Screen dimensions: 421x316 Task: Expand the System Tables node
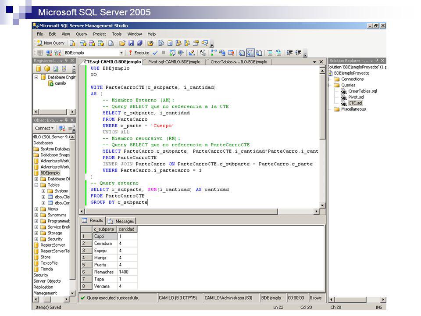43,191
